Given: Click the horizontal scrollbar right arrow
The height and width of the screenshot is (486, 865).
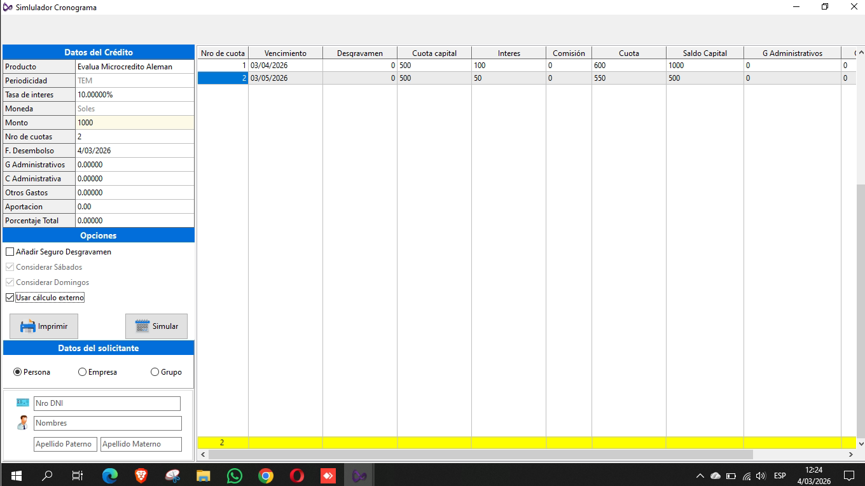Looking at the screenshot, I should pyautogui.click(x=851, y=455).
